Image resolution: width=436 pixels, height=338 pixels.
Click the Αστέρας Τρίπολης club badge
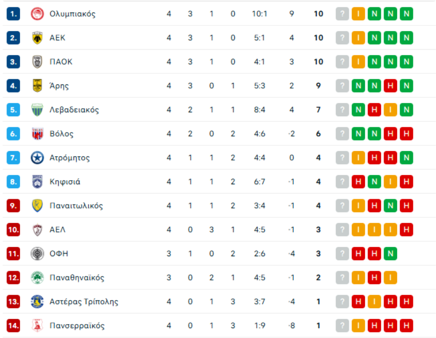click(x=37, y=302)
